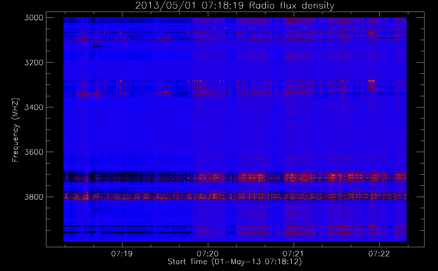Click the plot title "2013/05/01 07:18:19 Radio flux density"
The width and height of the screenshot is (438, 271).
pyautogui.click(x=235, y=6)
